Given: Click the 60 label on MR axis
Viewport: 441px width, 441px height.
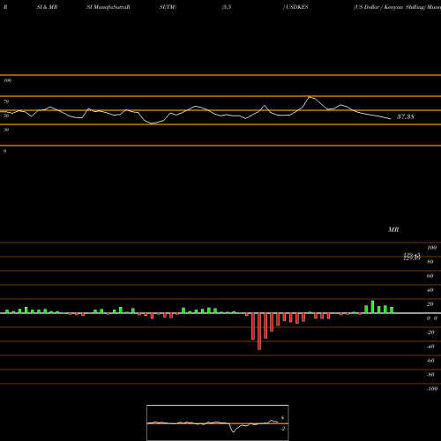Looking at the screenshot, I should [x=430, y=276].
